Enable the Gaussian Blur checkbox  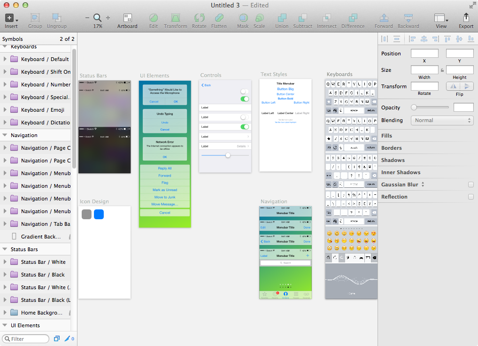(471, 185)
